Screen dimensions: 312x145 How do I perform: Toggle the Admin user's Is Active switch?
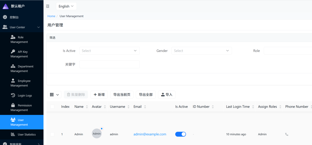coord(181,134)
